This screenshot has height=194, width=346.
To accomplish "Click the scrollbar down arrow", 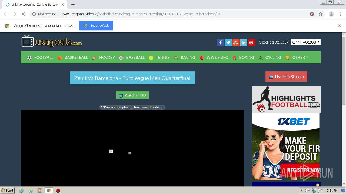I will pos(344,184).
